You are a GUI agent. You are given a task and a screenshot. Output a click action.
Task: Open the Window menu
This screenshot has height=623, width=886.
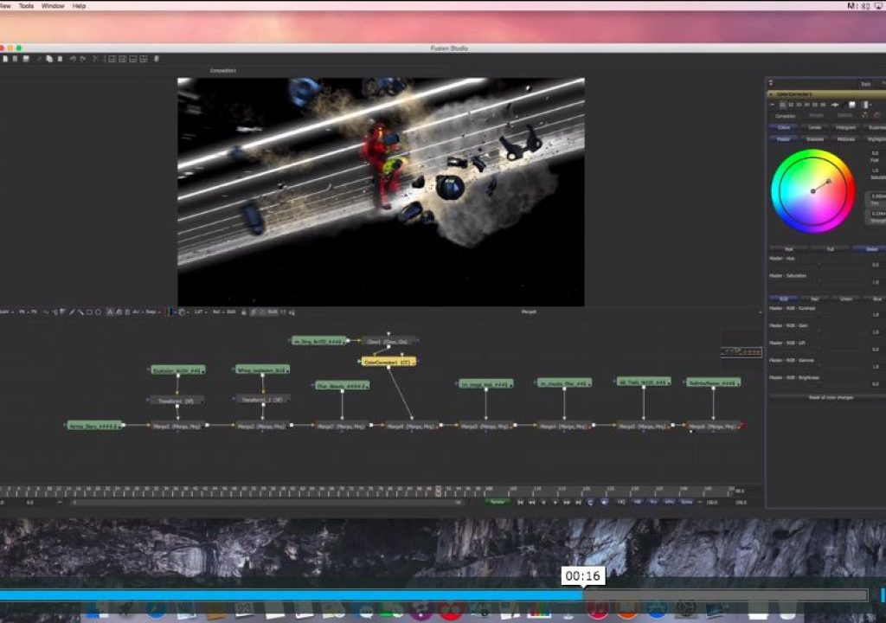(53, 6)
